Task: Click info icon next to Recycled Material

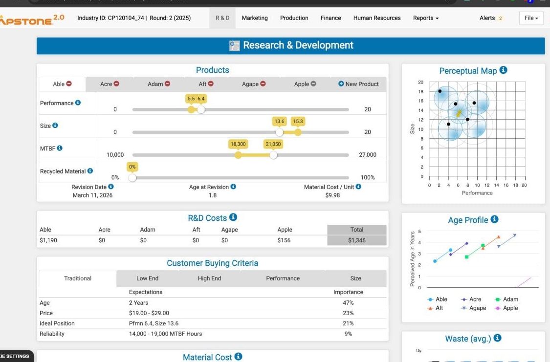Action: (90, 170)
